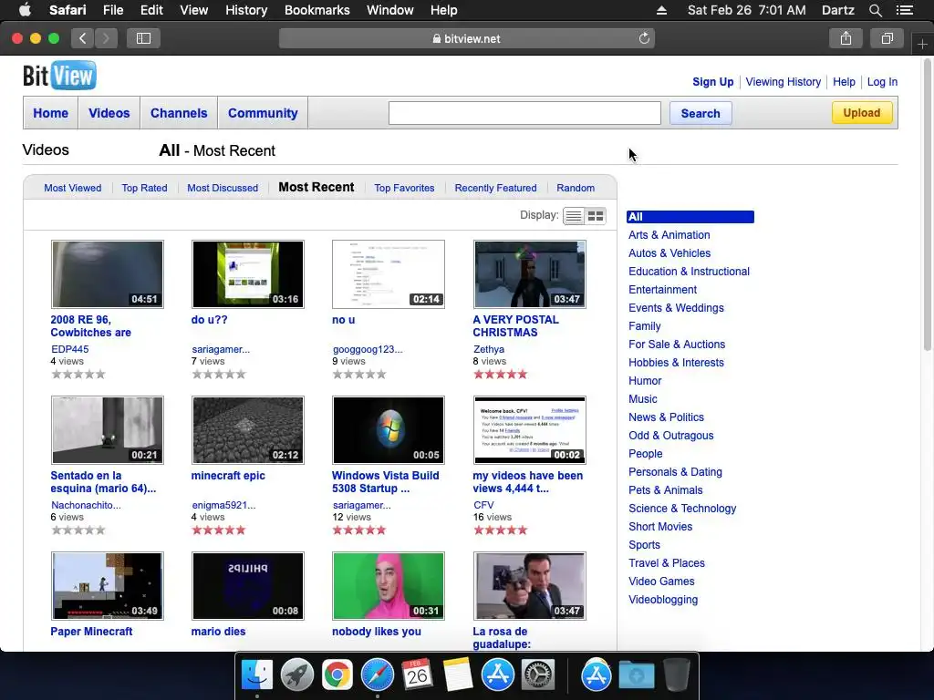Select the Top Favorites tab
Screen dimensions: 934x700
click(404, 188)
